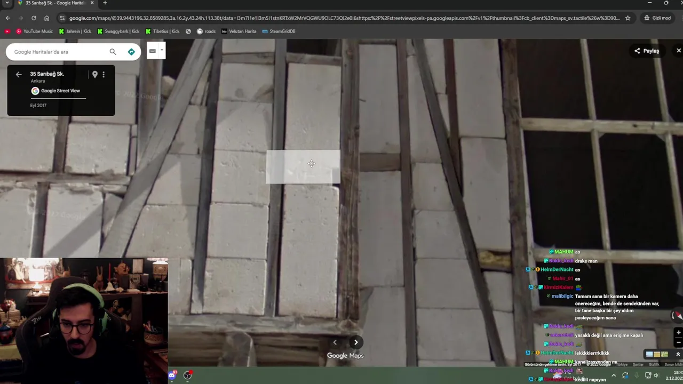This screenshot has width=683, height=384.
Task: Show hidden icons in the system tray
Action: tap(613, 375)
